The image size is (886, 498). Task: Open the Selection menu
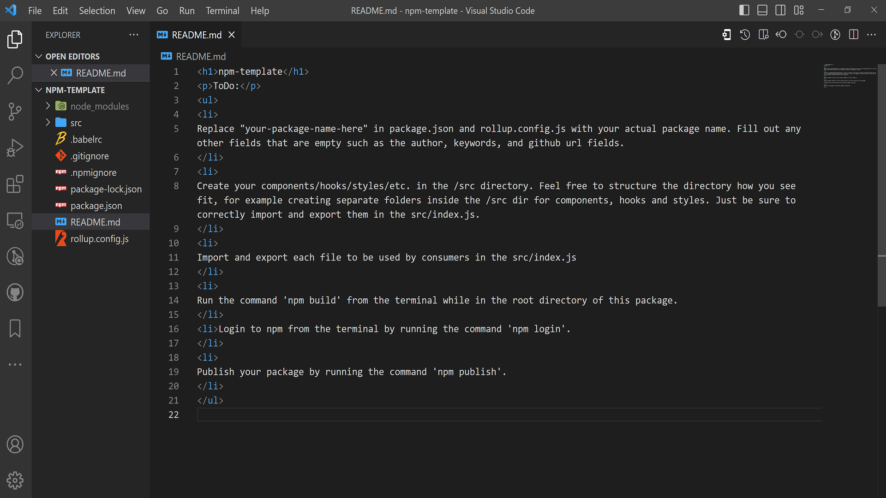point(97,11)
